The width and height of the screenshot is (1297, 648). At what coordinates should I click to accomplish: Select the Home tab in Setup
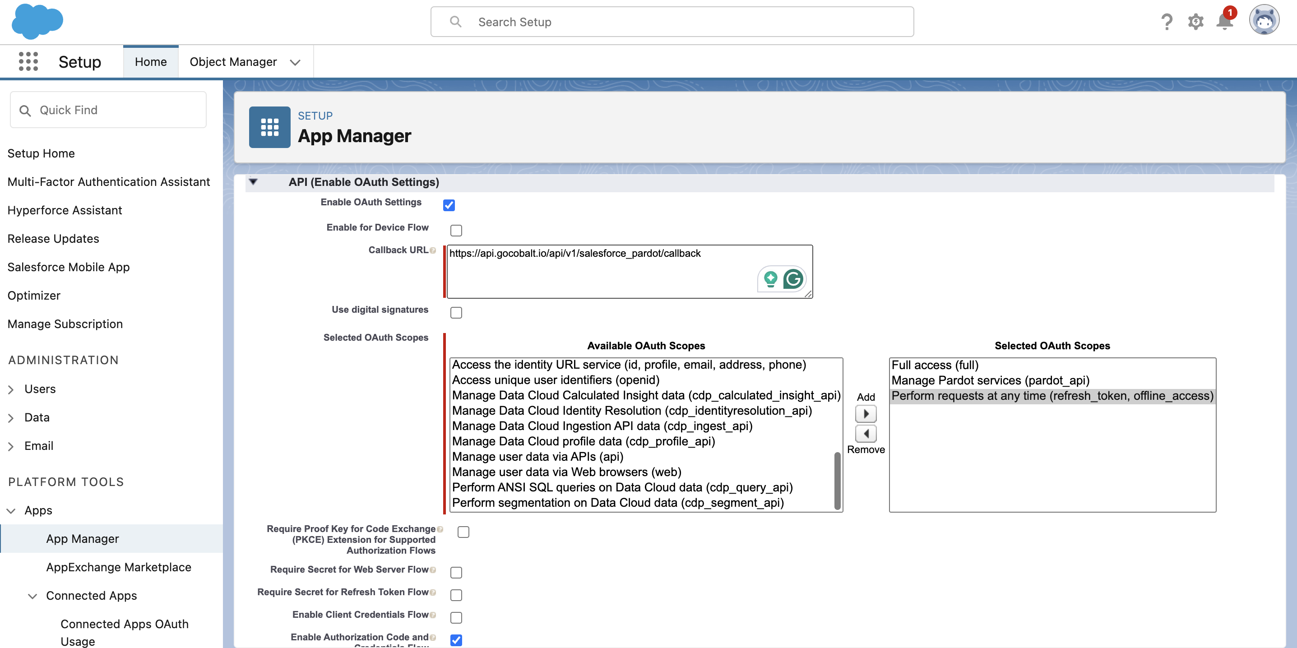(x=151, y=61)
